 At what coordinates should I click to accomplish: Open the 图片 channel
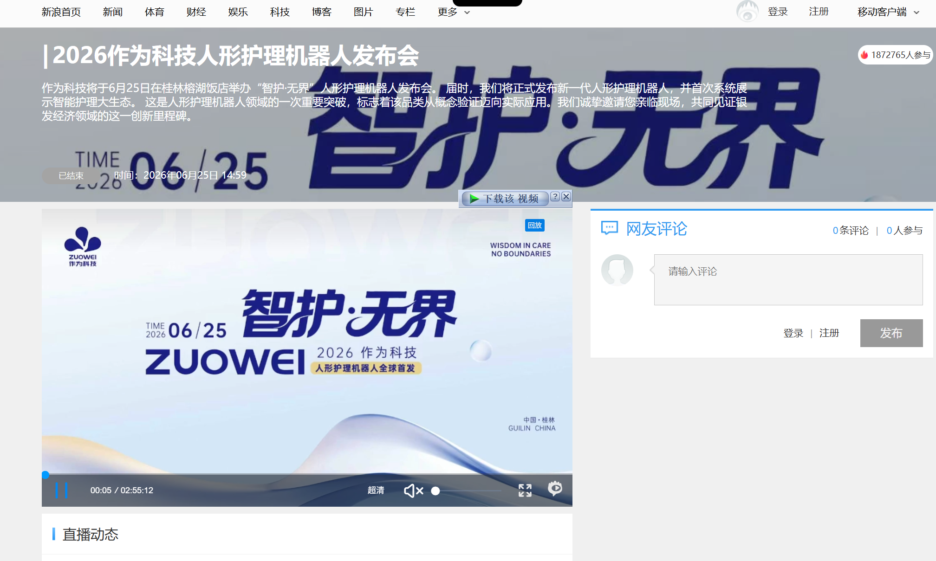364,12
